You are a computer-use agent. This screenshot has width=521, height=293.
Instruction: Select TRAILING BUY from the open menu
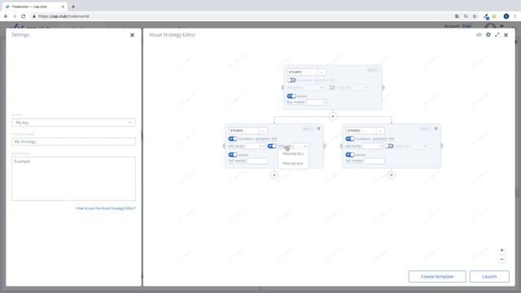coord(293,164)
